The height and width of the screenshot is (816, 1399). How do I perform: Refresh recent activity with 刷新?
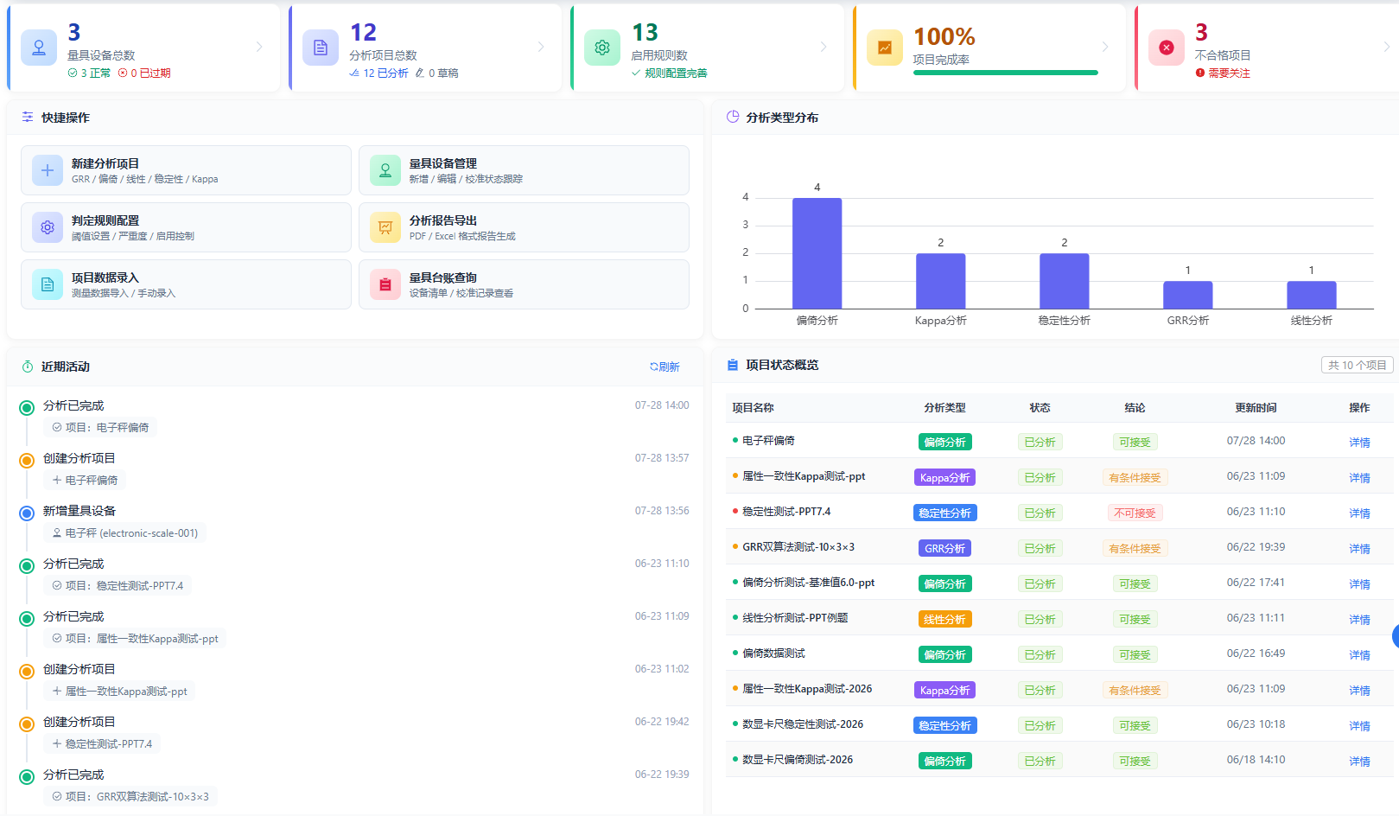coord(665,367)
